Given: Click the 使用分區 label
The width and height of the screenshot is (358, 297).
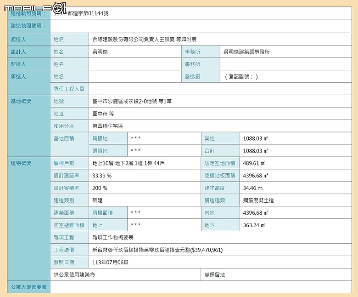Looking at the screenshot, I should click(64, 126).
